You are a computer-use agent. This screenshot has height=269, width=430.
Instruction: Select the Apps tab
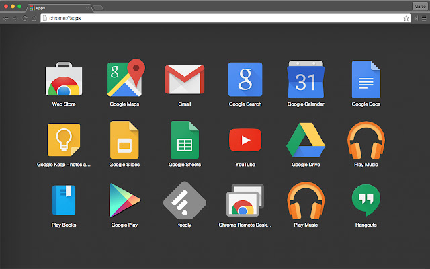click(x=59, y=8)
